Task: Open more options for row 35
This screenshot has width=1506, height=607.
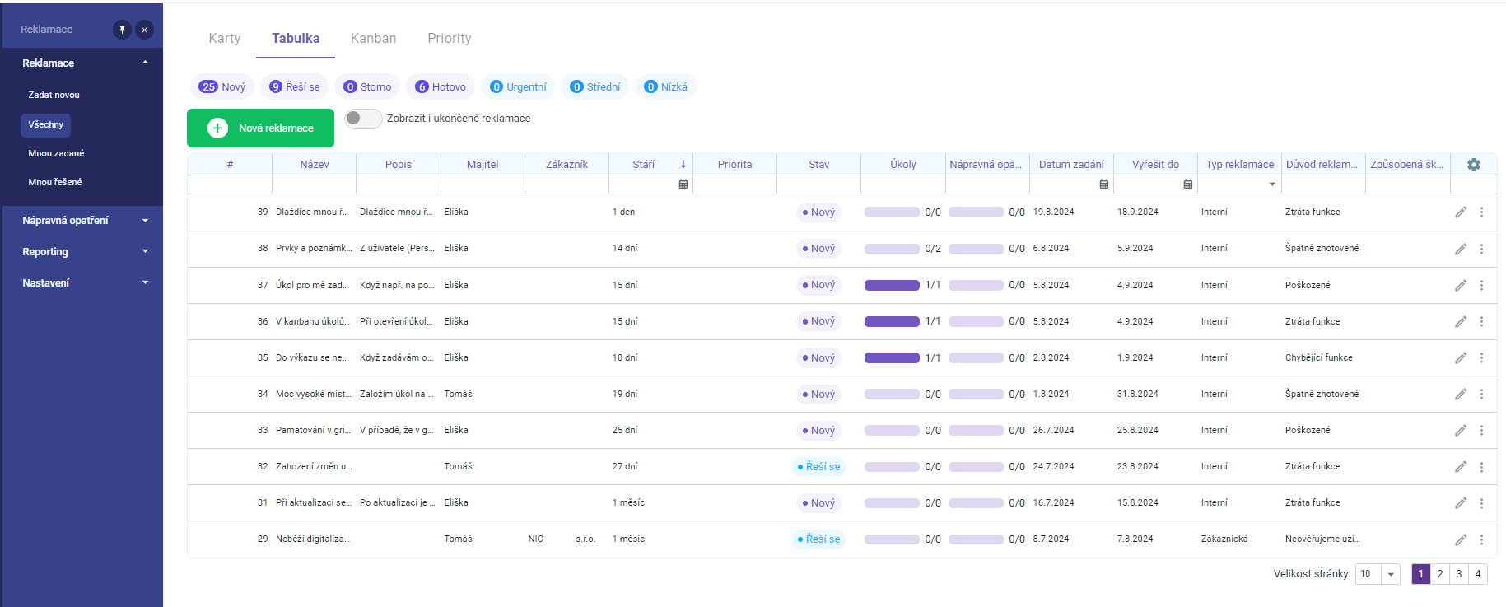Action: pyautogui.click(x=1481, y=357)
